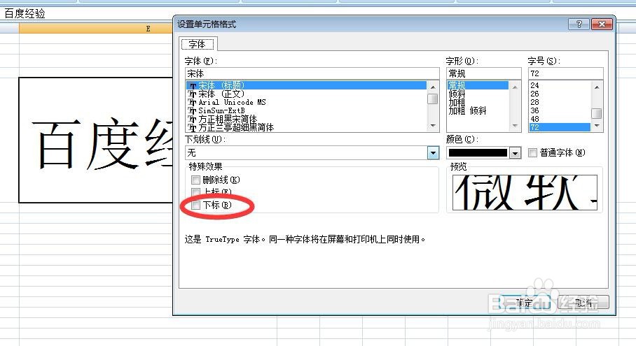Click font list scroll up arrow
This screenshot has width=636, height=346.
433,87
